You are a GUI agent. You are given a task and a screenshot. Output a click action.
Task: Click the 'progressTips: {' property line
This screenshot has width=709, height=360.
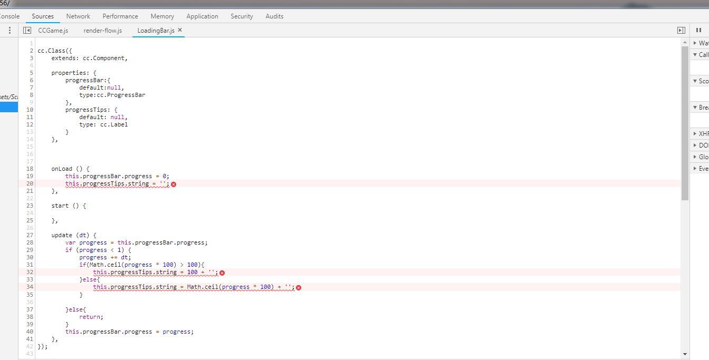91,110
